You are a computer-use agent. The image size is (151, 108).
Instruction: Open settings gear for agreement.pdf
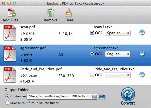pos(142,53)
